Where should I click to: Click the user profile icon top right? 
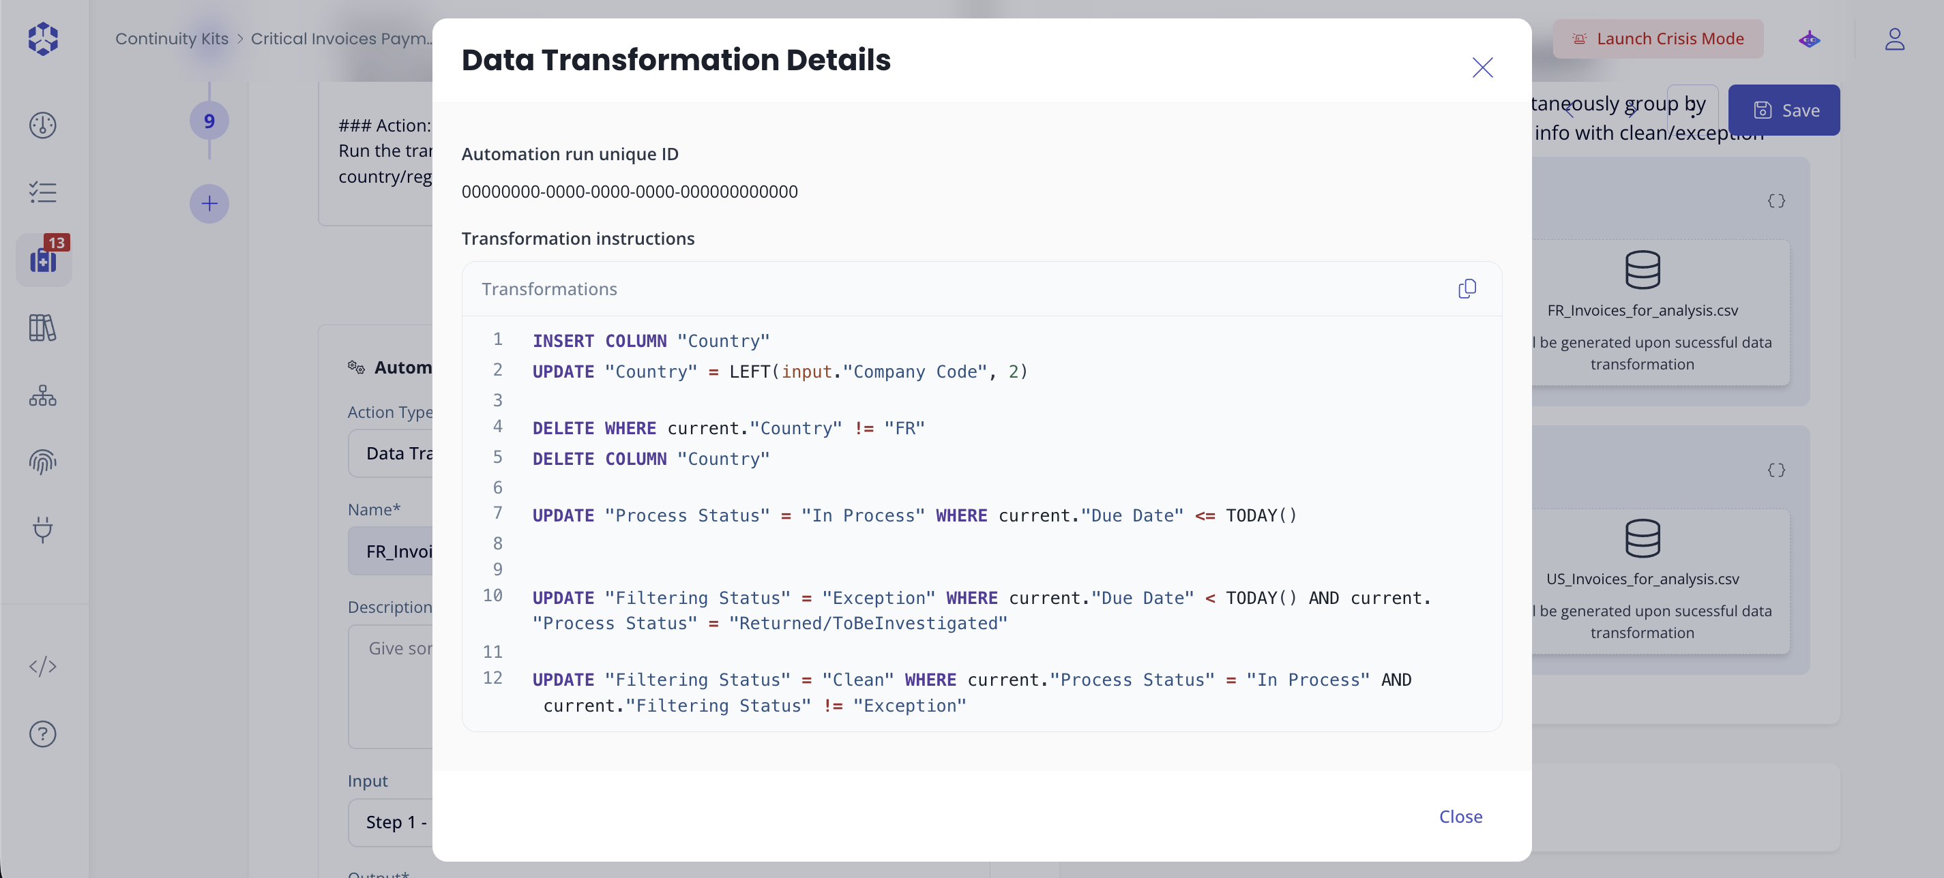1895,38
